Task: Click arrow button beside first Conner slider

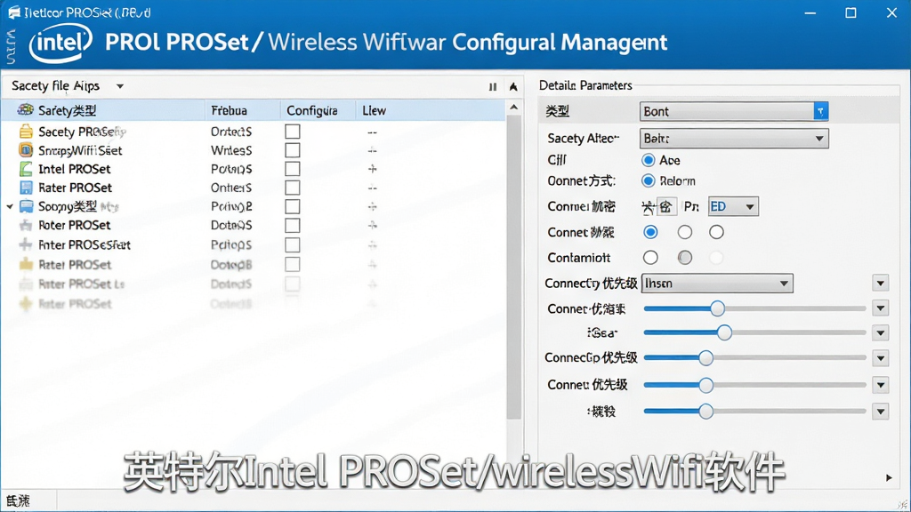Action: (881, 308)
